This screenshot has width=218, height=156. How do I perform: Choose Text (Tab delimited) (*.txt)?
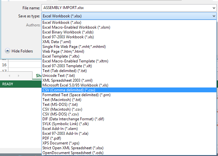65,71
